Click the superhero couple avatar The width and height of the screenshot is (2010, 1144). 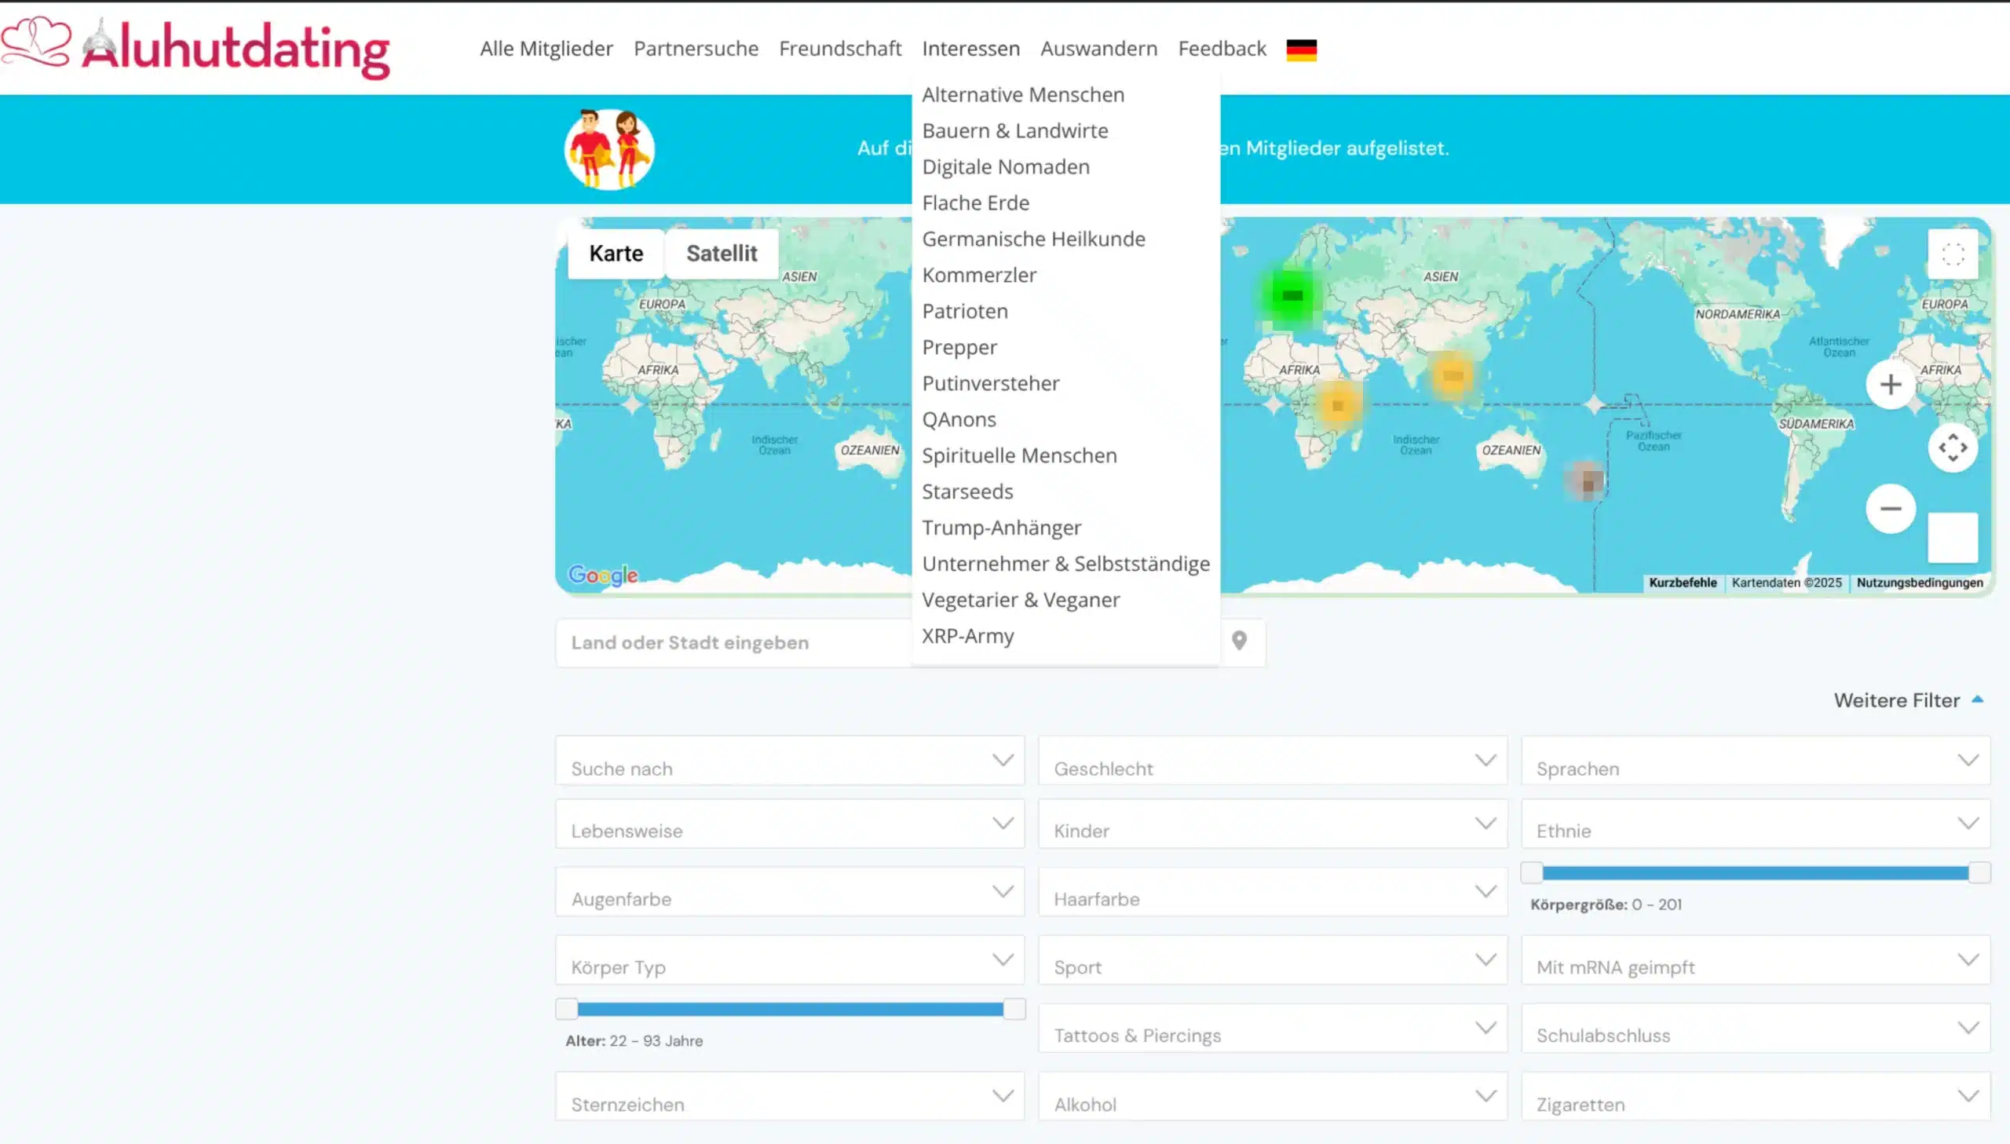click(608, 149)
